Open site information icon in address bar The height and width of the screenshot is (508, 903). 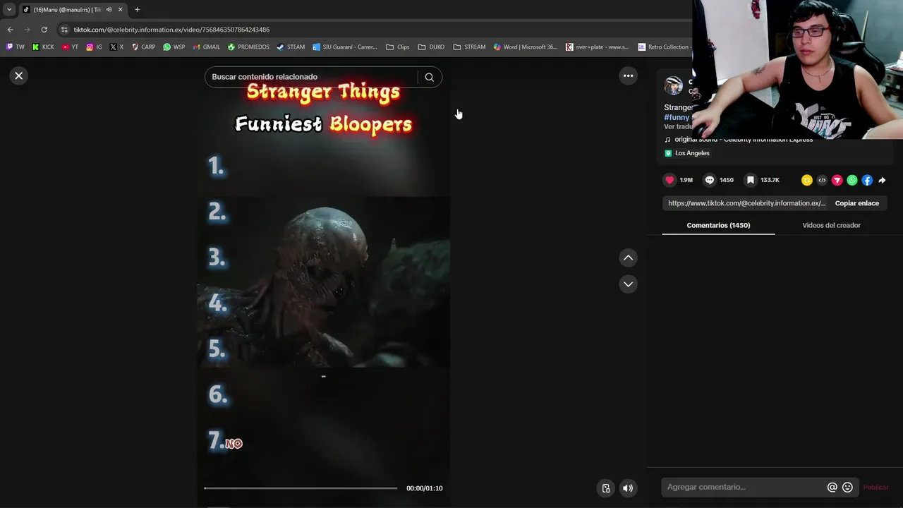(x=64, y=30)
